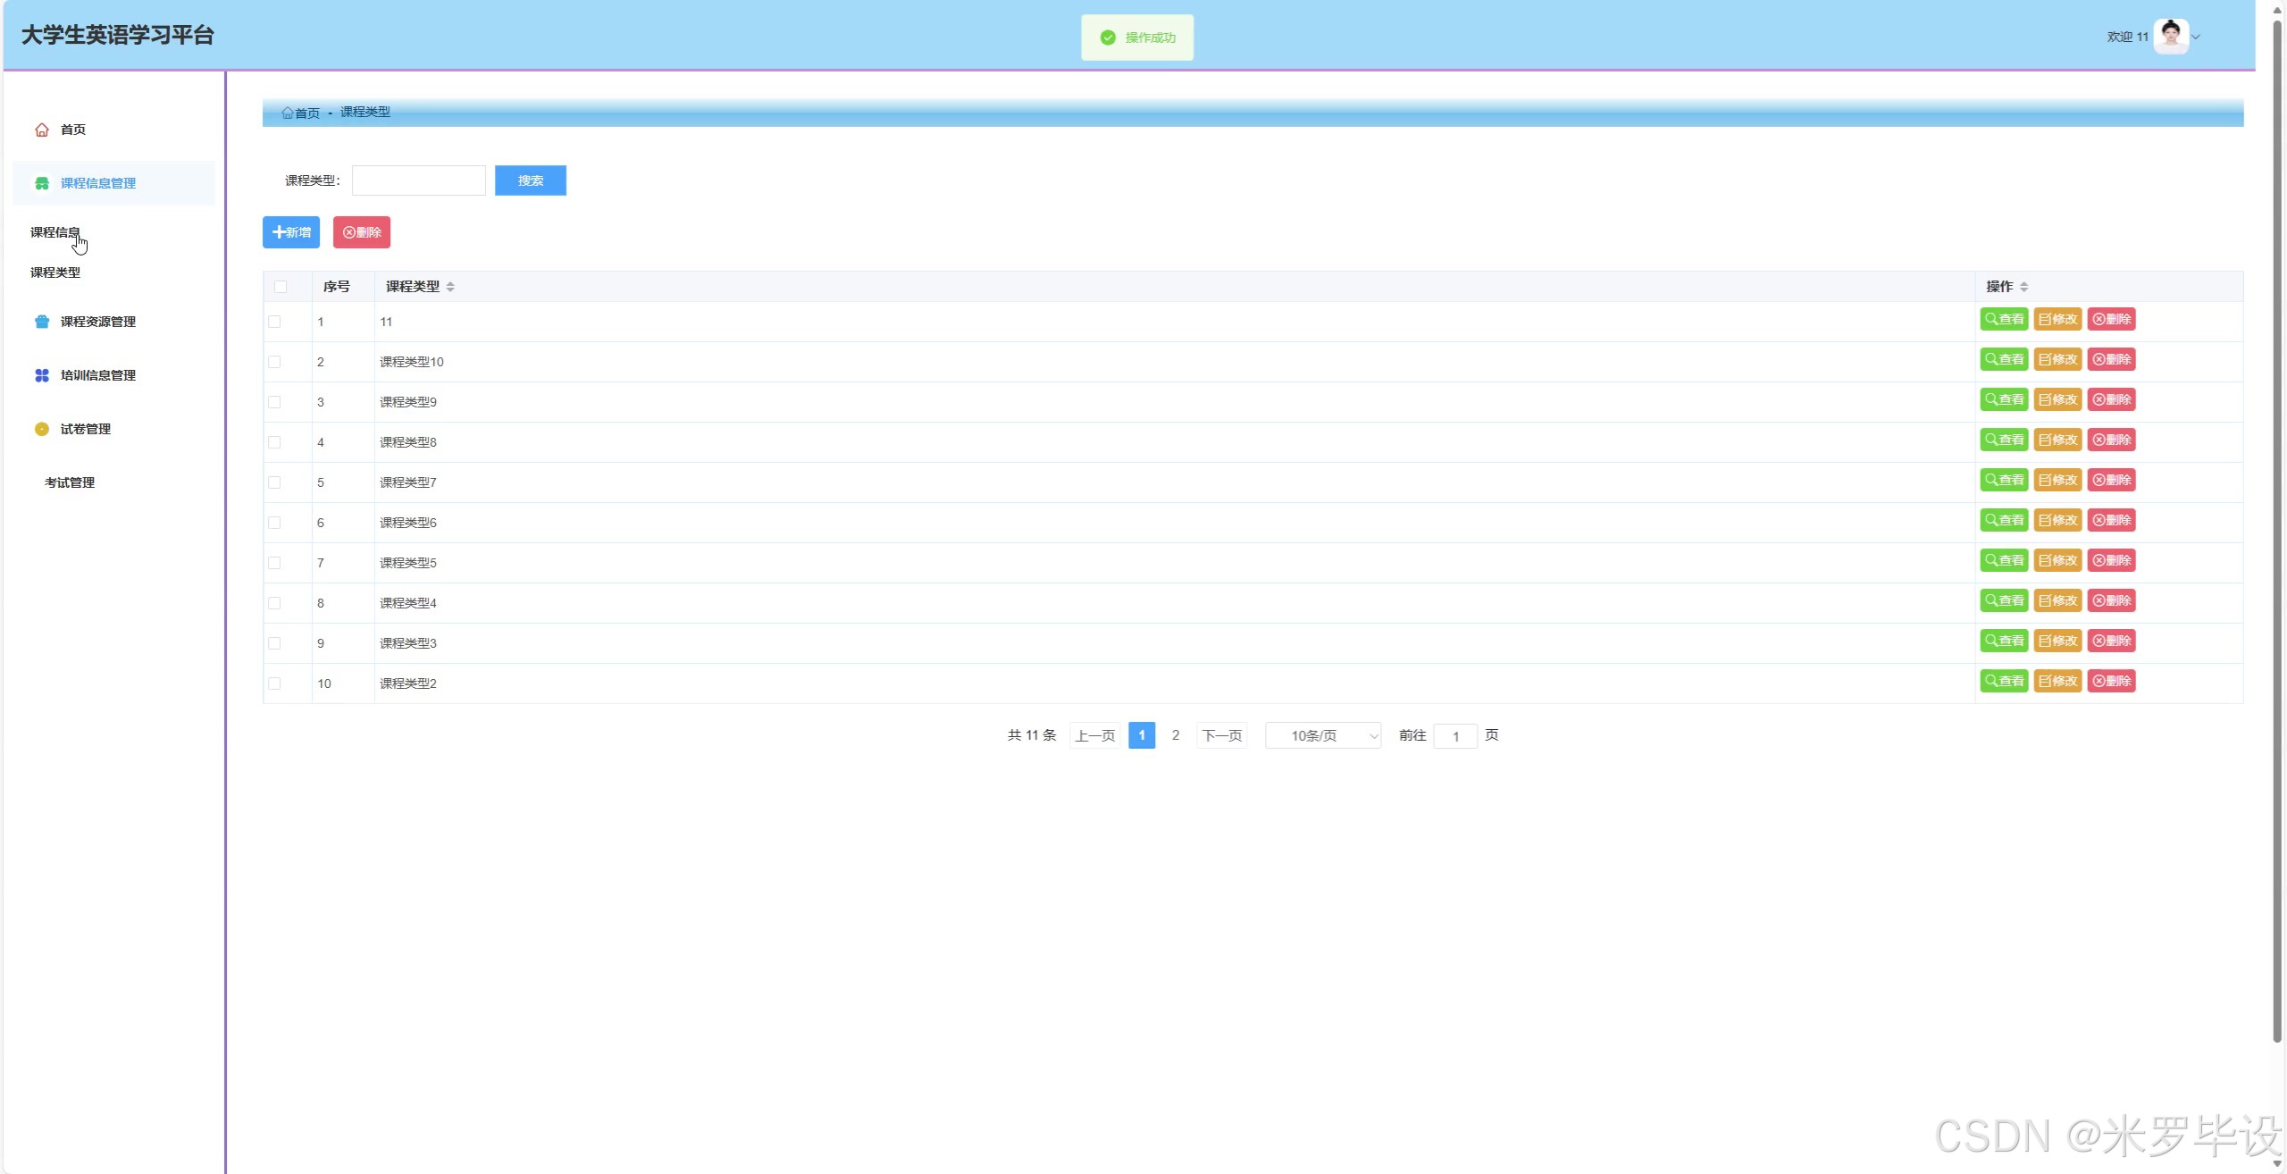View the row 课程类型5
Screen dimensions: 2287x1174
click(x=2004, y=560)
